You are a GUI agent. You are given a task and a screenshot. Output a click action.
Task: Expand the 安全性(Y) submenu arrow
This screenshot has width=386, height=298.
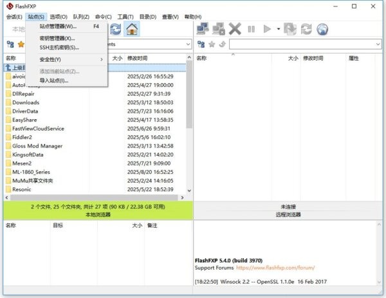tap(102, 59)
